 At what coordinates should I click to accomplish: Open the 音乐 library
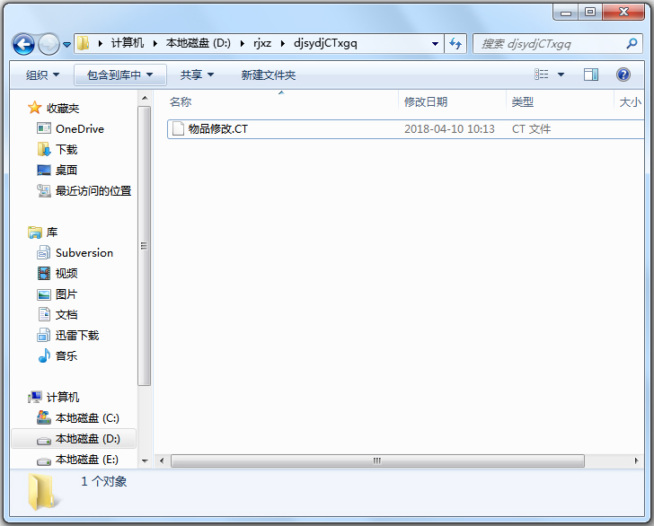click(x=66, y=355)
